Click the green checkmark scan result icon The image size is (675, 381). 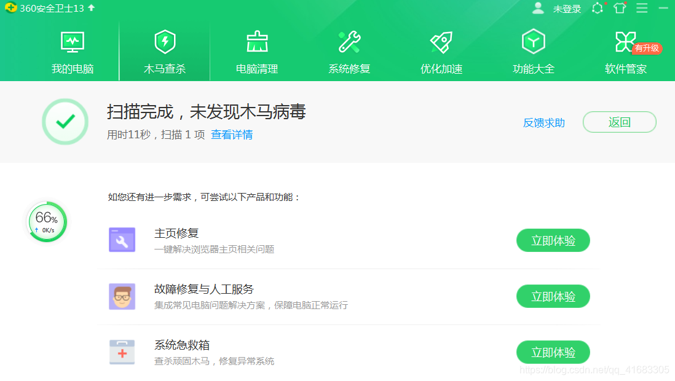pos(65,122)
